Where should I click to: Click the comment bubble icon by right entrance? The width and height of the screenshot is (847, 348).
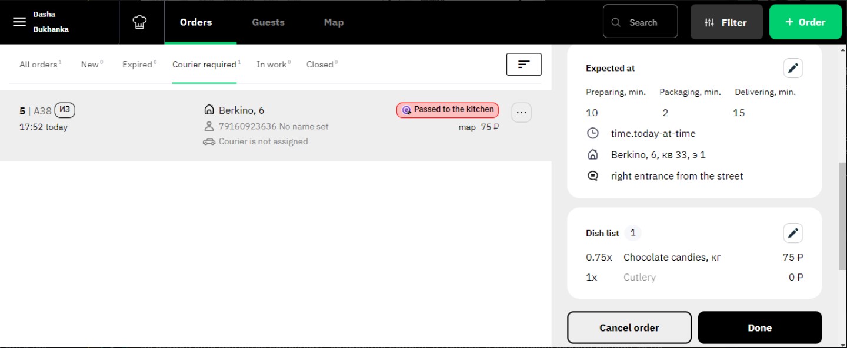pyautogui.click(x=593, y=175)
